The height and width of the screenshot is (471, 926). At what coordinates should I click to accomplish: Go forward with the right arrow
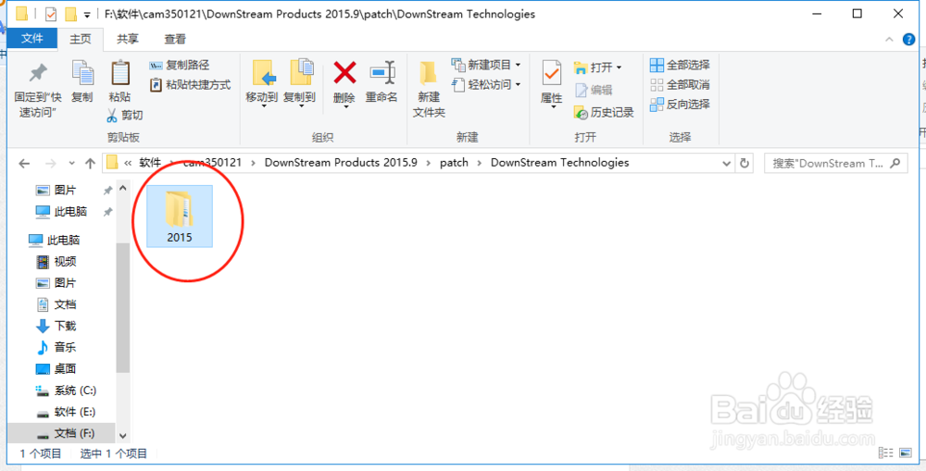(x=51, y=164)
